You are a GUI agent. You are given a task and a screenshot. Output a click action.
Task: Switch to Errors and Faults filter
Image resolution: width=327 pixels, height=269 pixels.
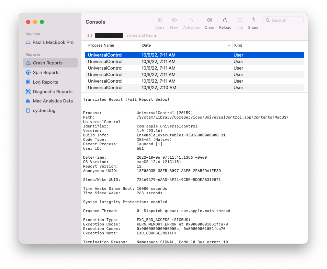click(142, 35)
